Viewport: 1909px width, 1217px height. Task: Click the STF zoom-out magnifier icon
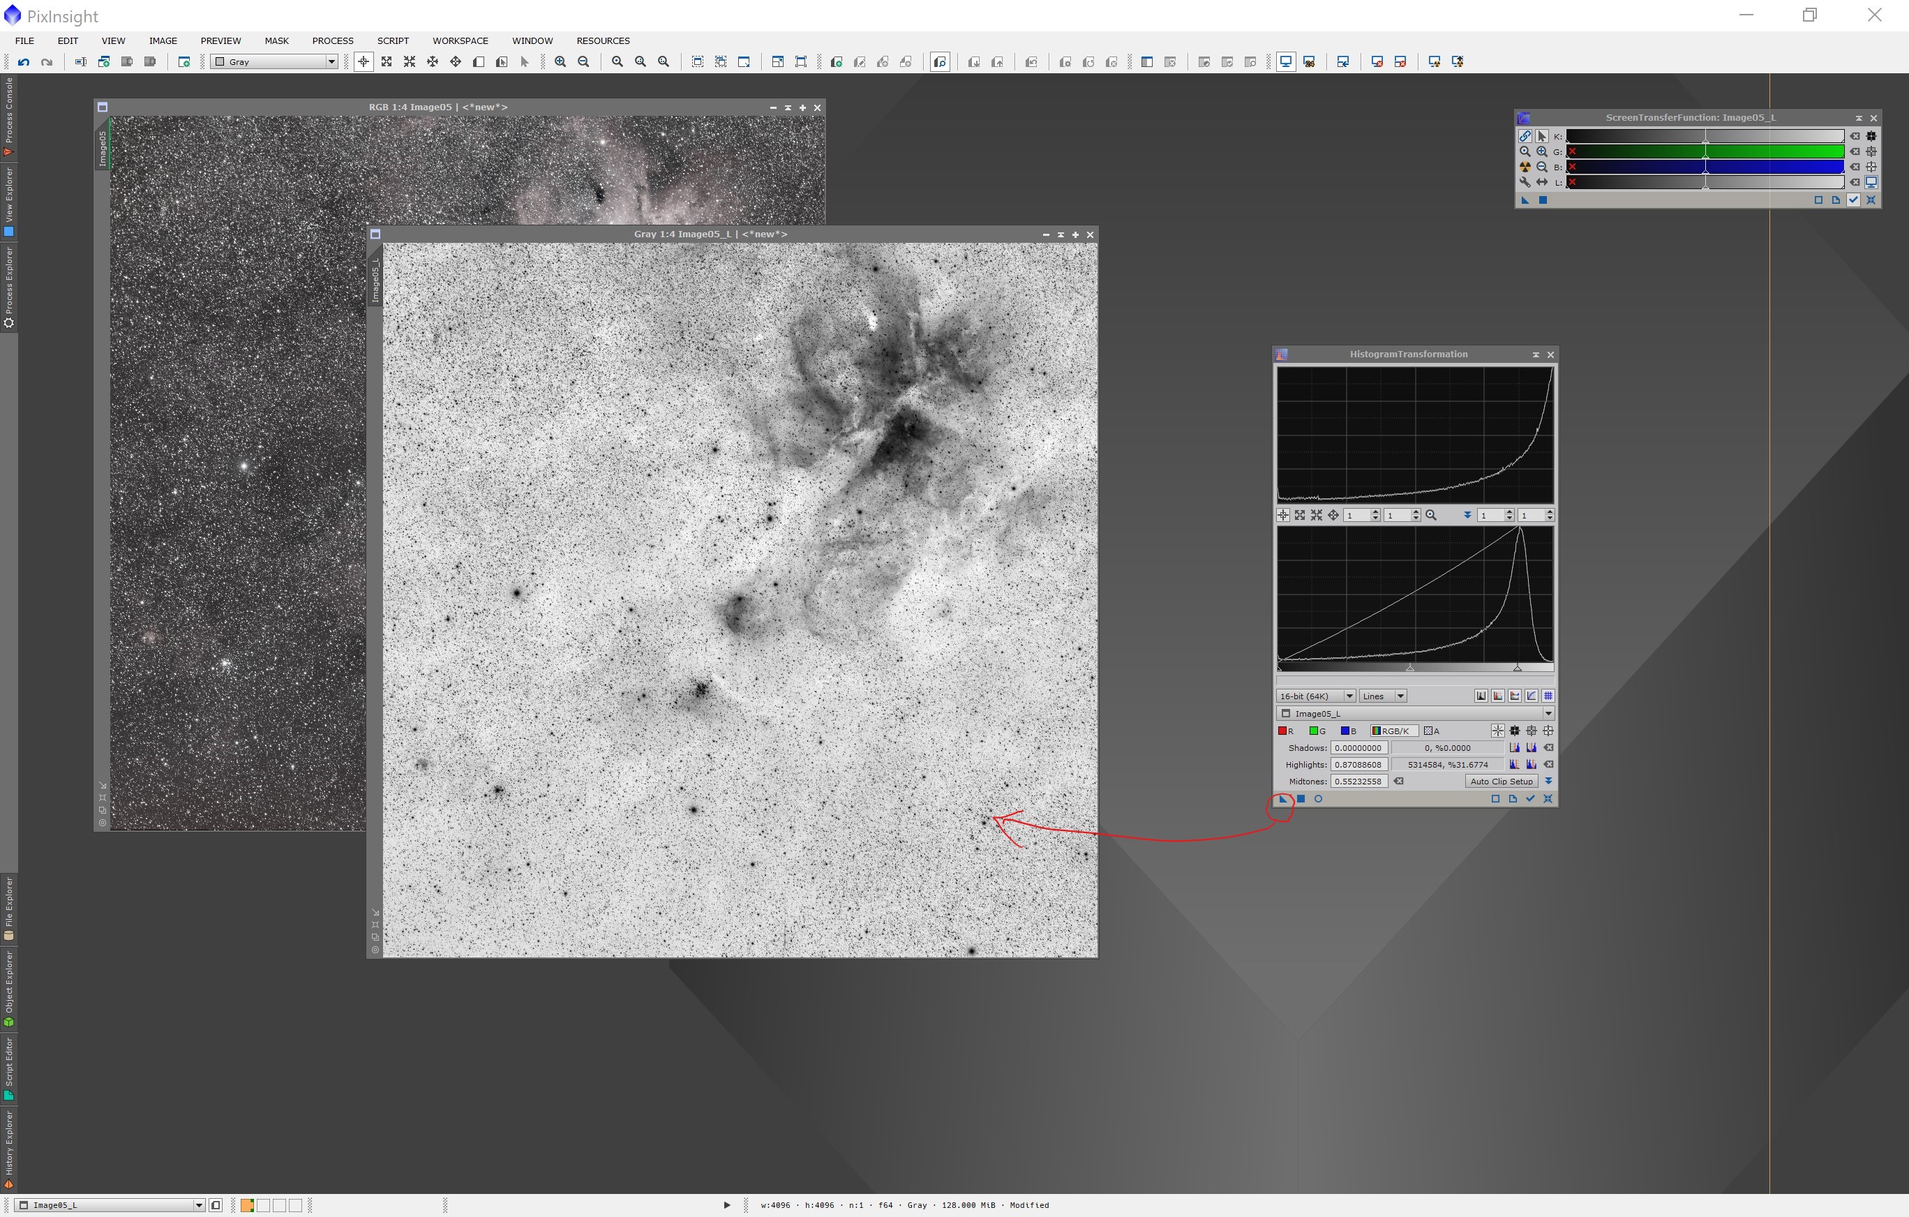pyautogui.click(x=1542, y=167)
